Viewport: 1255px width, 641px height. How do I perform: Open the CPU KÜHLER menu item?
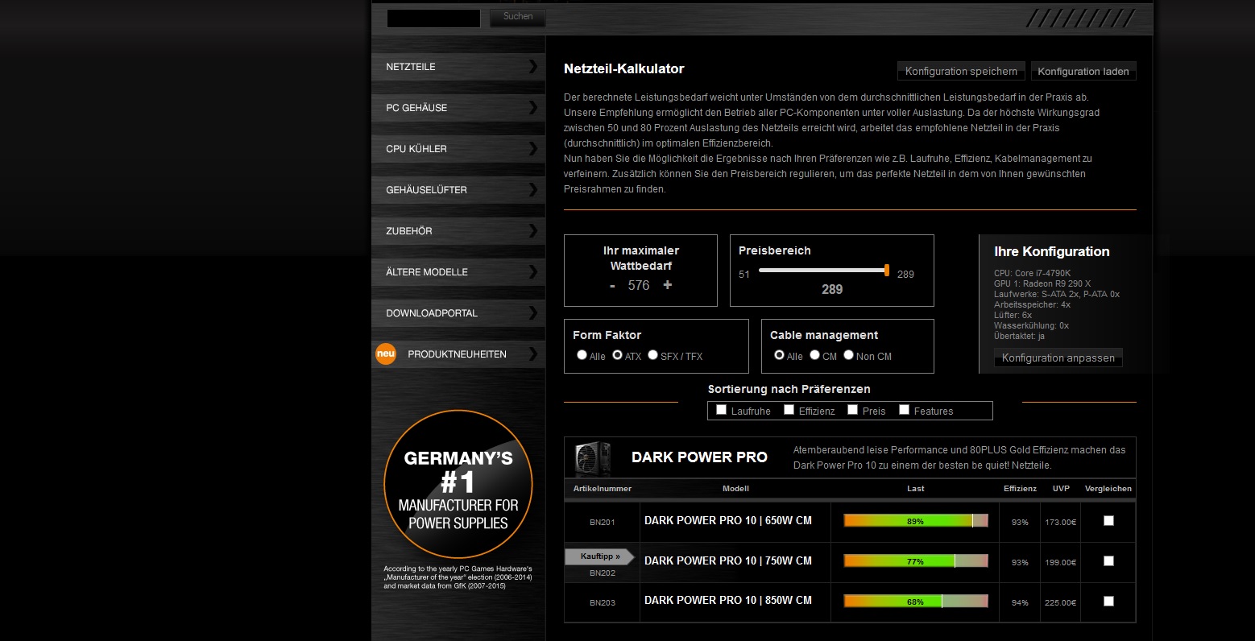coord(458,149)
